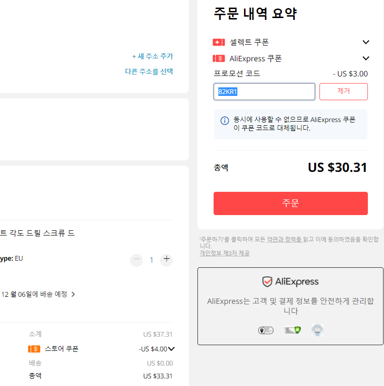Click the 새 주소 추가 link

coord(153,56)
